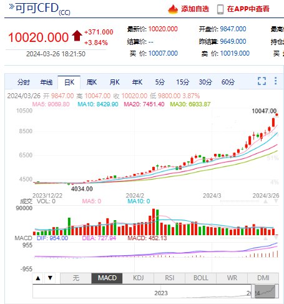Click the flame icon beside 添加自选
284x304 pixels.
coord(173,9)
